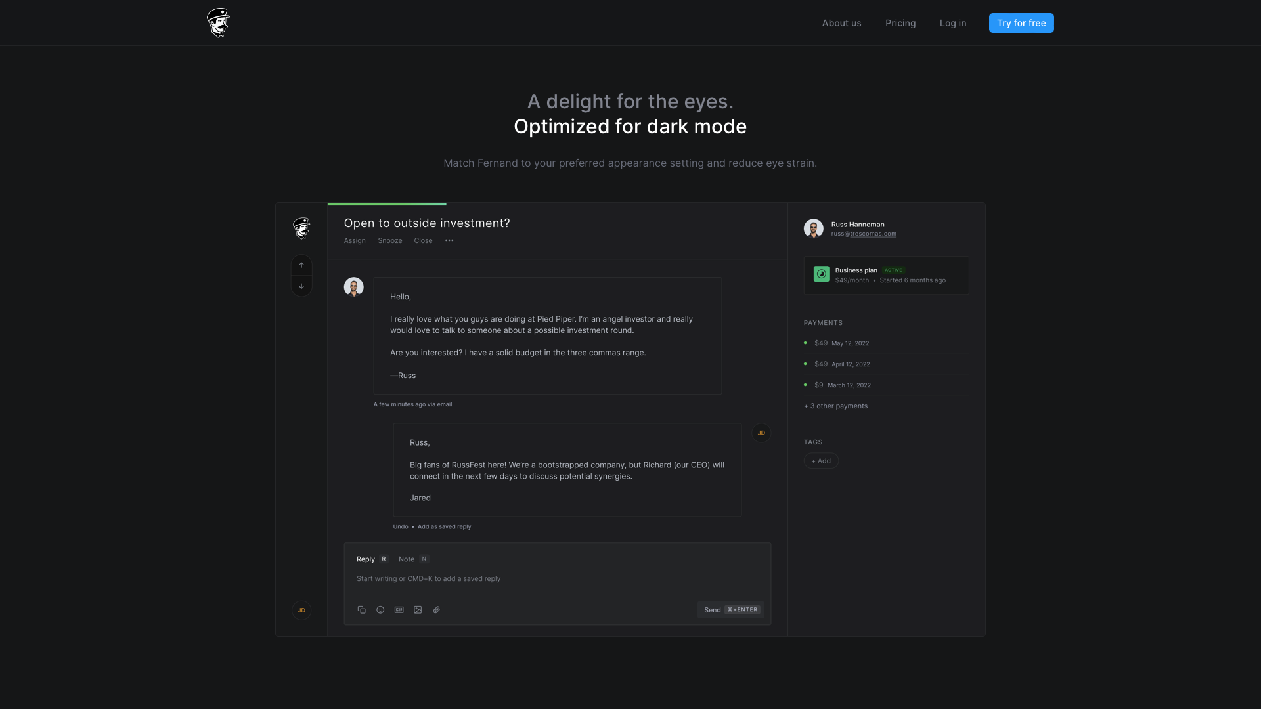Click the JD avatar beside Jared's reply
The height and width of the screenshot is (709, 1261).
click(x=761, y=433)
